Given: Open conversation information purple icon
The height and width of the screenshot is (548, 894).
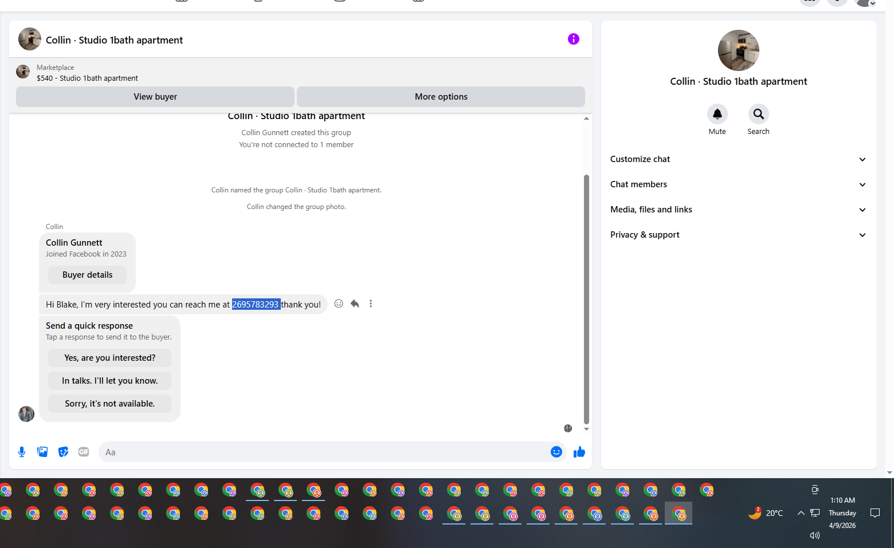Looking at the screenshot, I should [x=574, y=39].
